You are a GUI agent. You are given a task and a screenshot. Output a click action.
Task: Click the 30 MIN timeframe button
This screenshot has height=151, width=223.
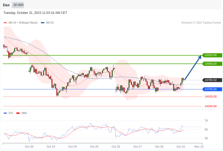coord(18,5)
